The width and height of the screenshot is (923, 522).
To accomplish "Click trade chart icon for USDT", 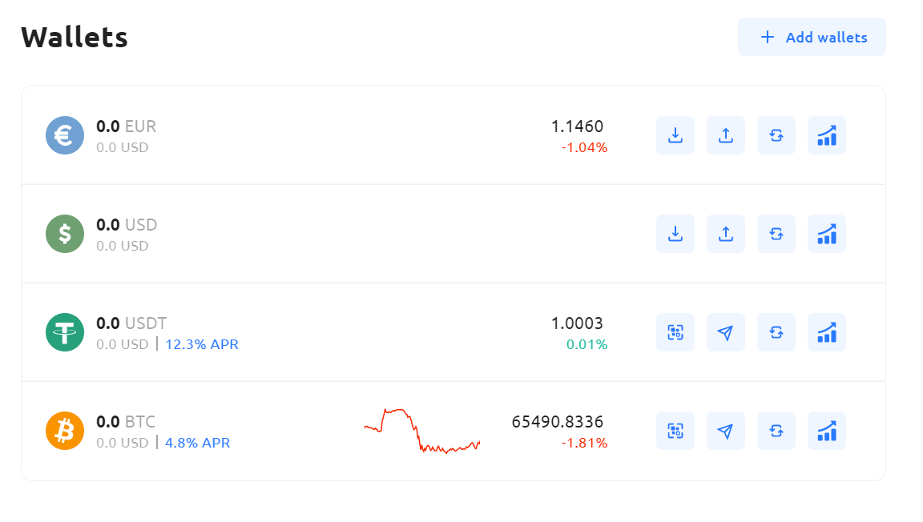I will [827, 332].
